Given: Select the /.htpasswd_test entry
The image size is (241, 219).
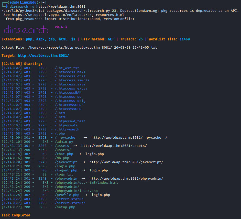Looking at the screenshot, I should pyautogui.click(x=70, y=121).
